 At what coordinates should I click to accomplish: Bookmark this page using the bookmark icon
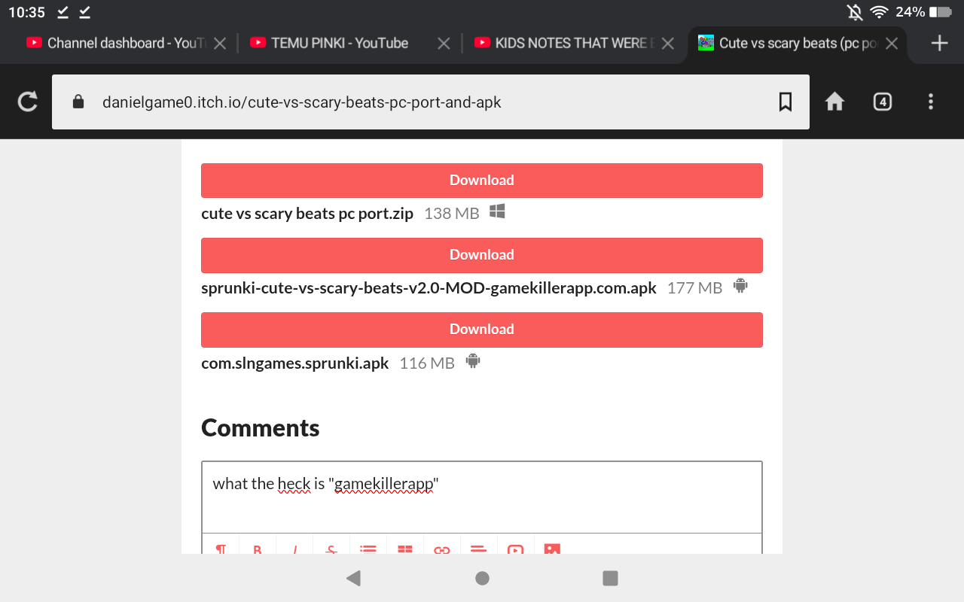(785, 102)
